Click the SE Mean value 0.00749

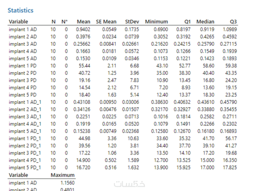tap(108, 131)
